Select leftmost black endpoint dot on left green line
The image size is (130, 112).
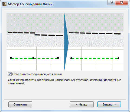(x=11, y=58)
